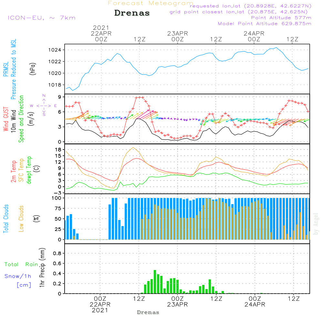Image resolution: width=323 pixels, height=323 pixels.
Task: Click the 'PRMSL' axis label
Action: [x=6, y=69]
